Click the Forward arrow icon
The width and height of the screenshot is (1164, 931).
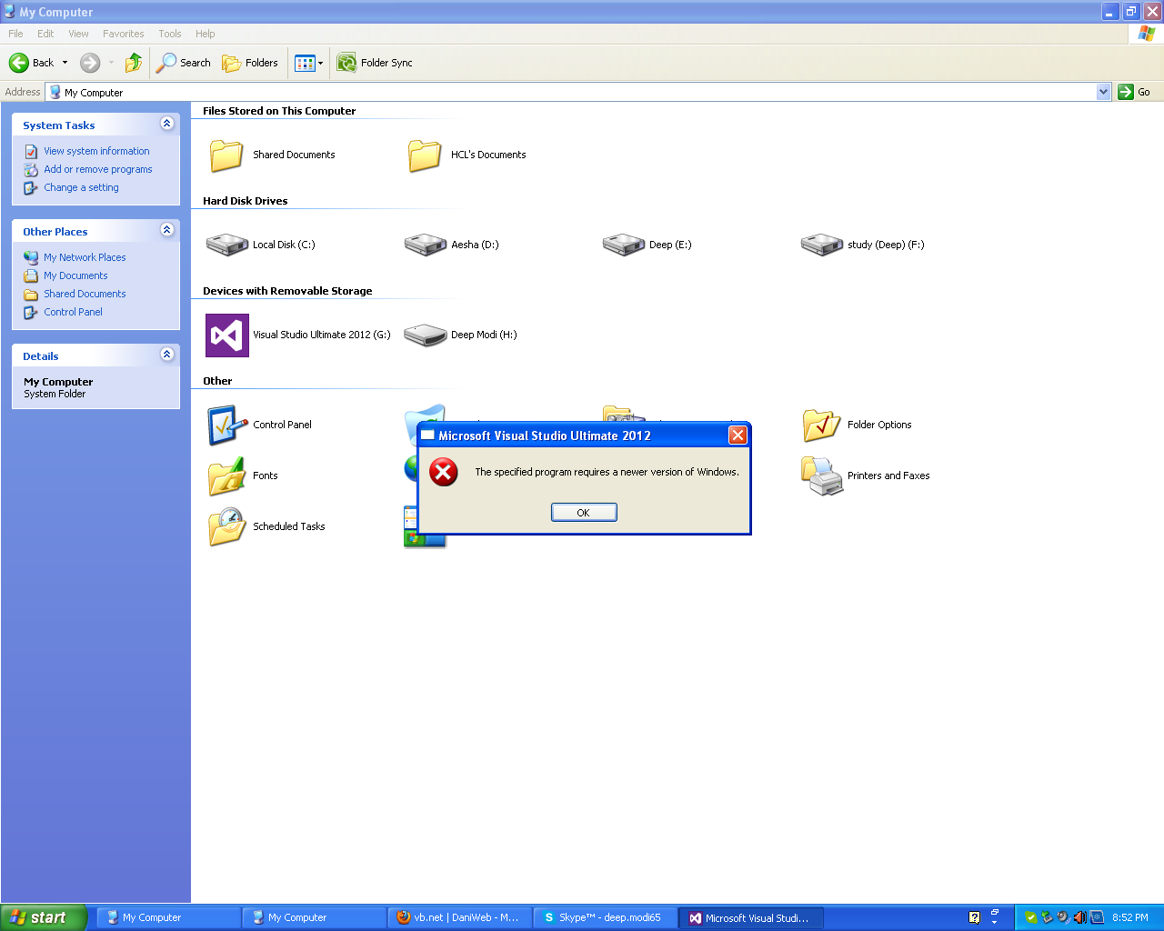[x=90, y=63]
